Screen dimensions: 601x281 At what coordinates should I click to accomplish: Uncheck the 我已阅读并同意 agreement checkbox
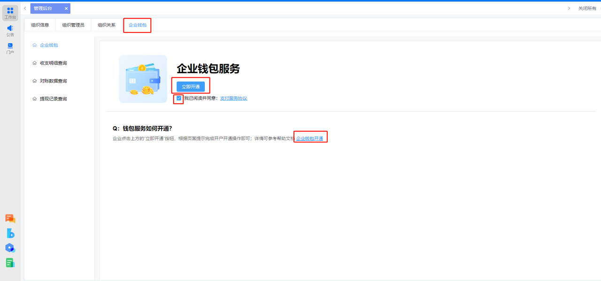point(179,98)
